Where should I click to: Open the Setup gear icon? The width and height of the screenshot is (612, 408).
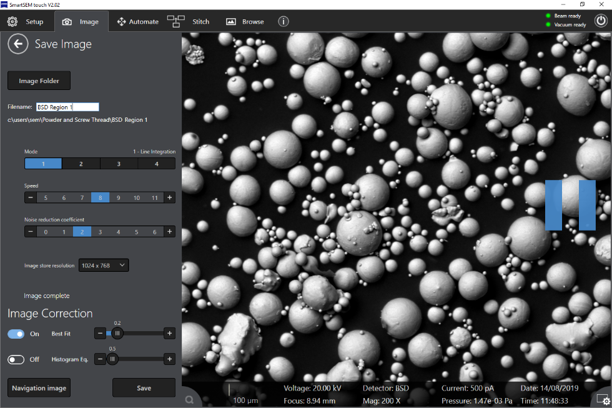(12, 21)
